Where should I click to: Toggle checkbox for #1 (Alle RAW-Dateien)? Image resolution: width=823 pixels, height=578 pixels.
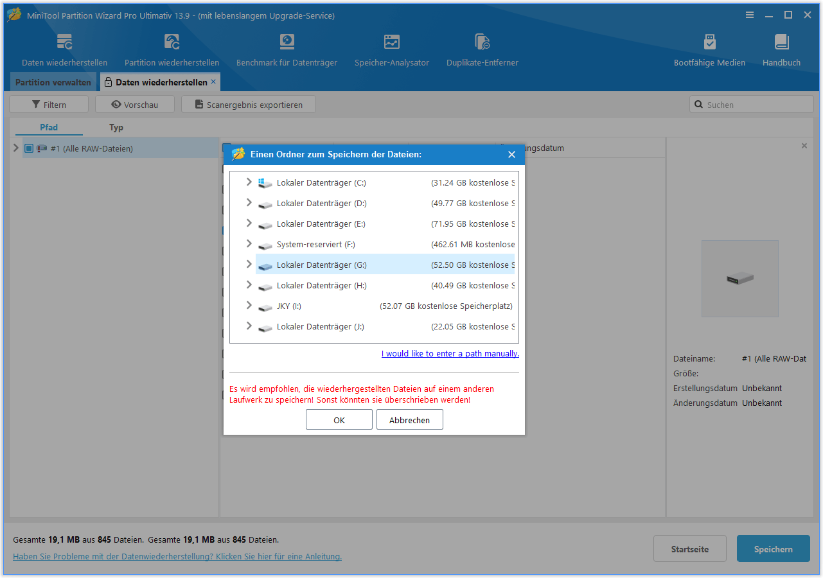tap(28, 148)
